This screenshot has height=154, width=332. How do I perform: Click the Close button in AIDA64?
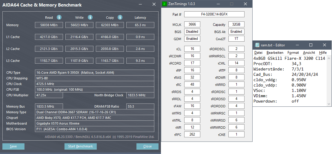pyautogui.click(x=147, y=146)
